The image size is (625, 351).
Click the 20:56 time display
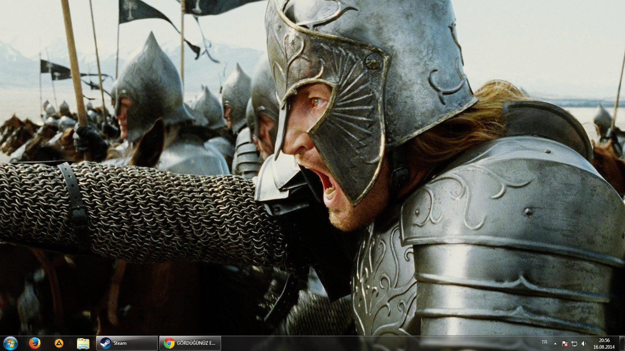pos(604,340)
